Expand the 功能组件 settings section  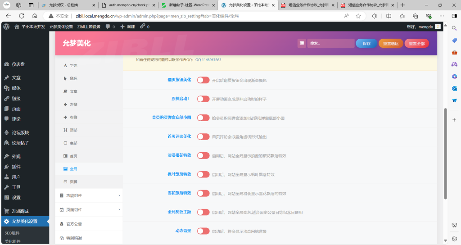point(89,195)
